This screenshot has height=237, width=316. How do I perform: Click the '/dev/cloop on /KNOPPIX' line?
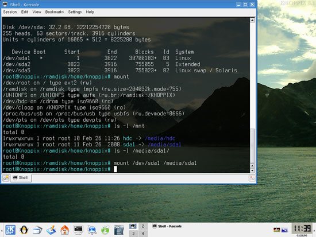coord(64,107)
